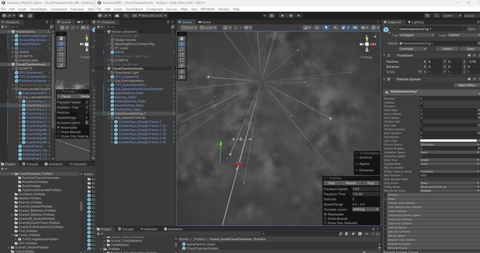Click the Step frame button

click(299, 15)
